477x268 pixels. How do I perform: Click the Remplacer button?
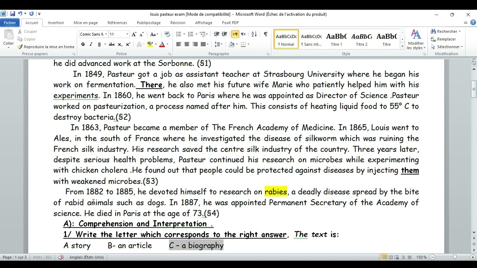[x=443, y=39]
